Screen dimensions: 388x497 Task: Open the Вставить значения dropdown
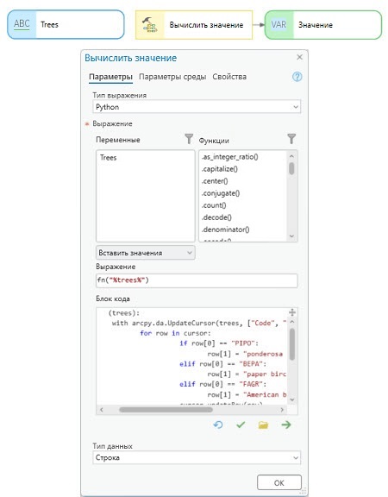coord(146,253)
